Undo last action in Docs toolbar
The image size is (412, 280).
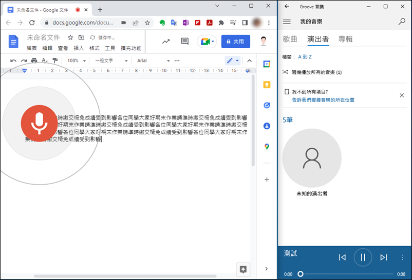(x=13, y=61)
